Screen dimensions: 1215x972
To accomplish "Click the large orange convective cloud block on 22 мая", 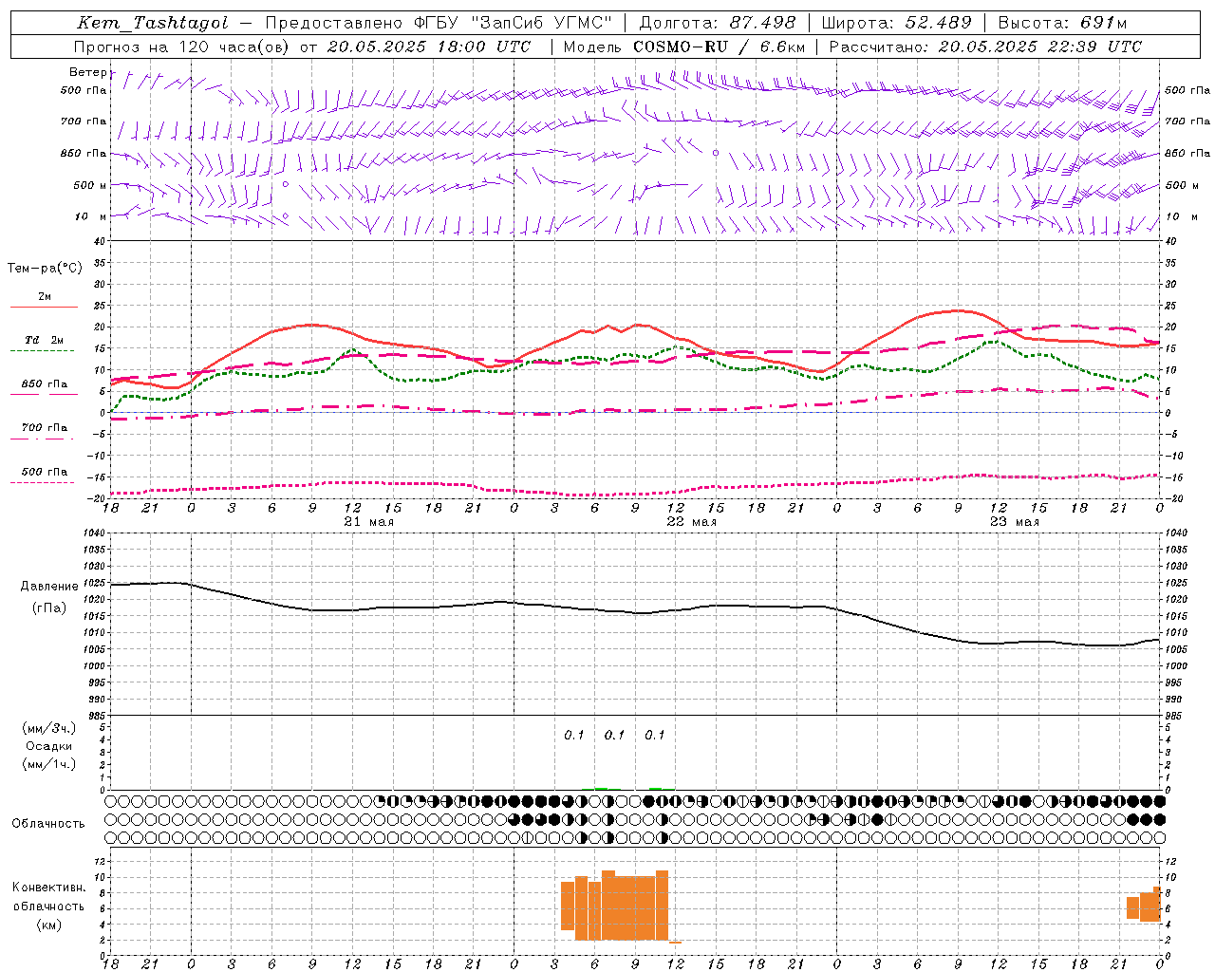I will [x=615, y=906].
